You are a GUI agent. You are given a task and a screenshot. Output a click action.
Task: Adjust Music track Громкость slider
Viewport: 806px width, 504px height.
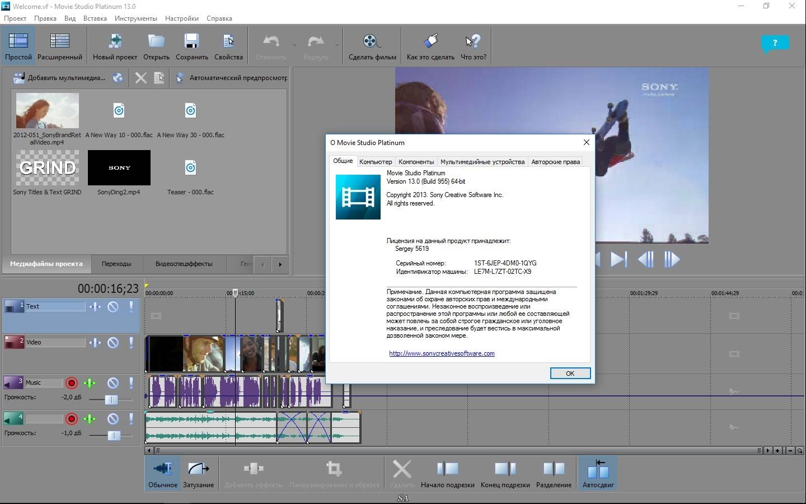(x=111, y=399)
